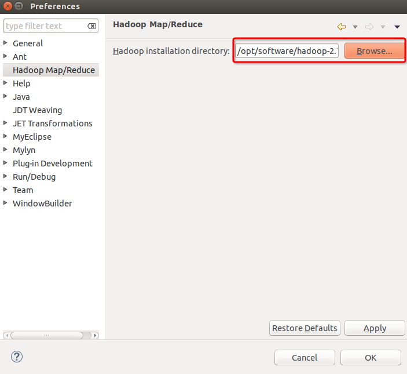Expand the MyEclipse tree node
This screenshot has width=407, height=374.
point(5,136)
